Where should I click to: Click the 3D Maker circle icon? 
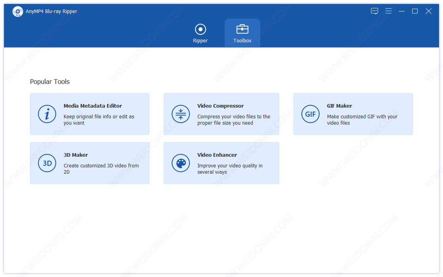click(47, 163)
